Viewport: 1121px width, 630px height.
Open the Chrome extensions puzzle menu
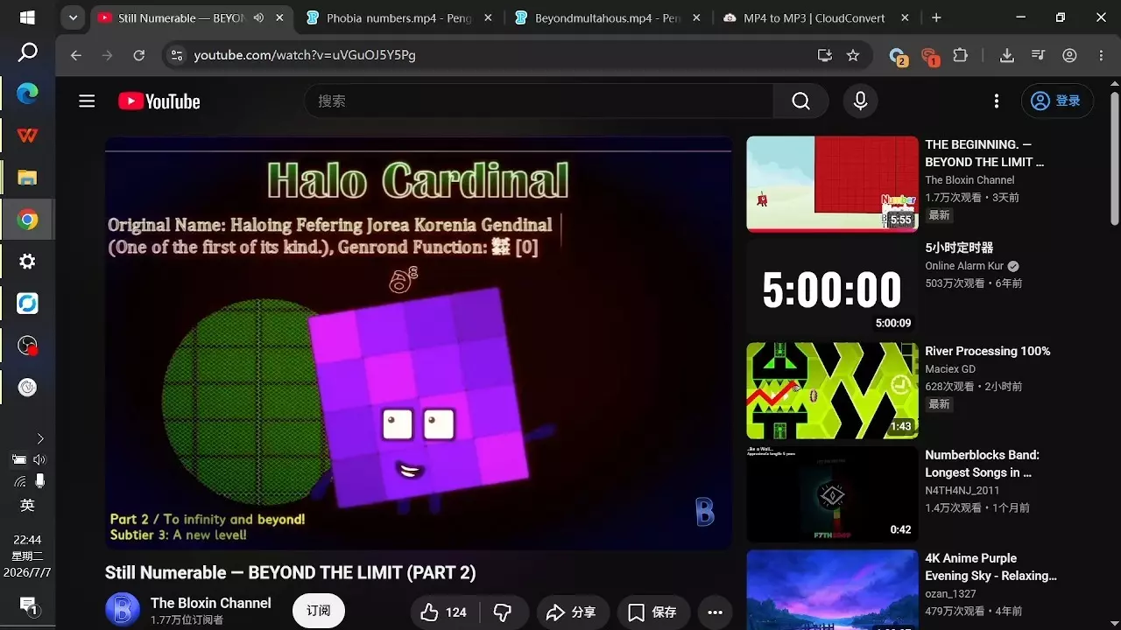click(960, 55)
